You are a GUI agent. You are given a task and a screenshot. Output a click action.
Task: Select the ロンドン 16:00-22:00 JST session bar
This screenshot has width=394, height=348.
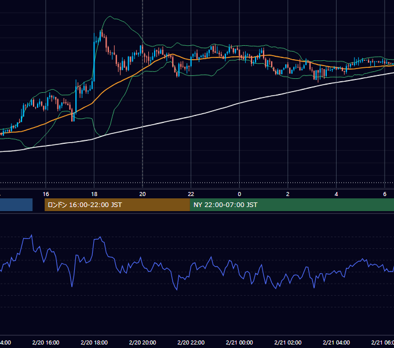(117, 205)
